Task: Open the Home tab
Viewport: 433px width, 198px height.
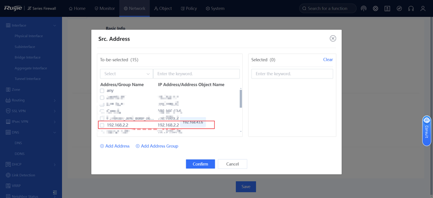Action: 77,9
